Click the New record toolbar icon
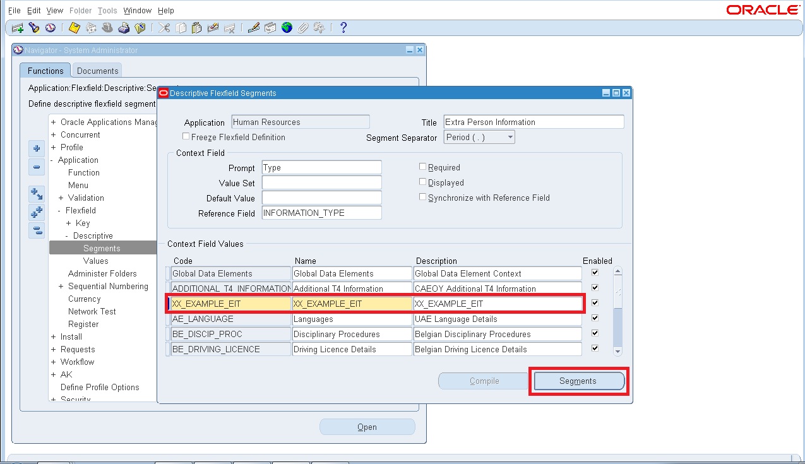This screenshot has width=805, height=464. click(x=18, y=28)
